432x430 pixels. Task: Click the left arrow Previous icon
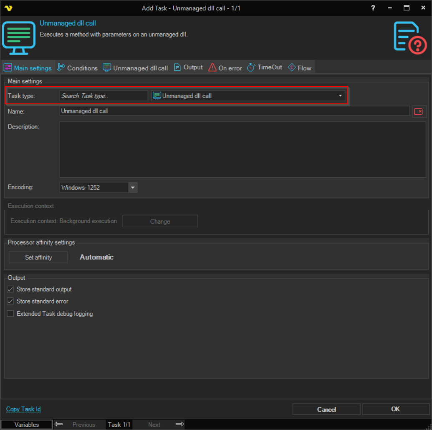click(59, 424)
